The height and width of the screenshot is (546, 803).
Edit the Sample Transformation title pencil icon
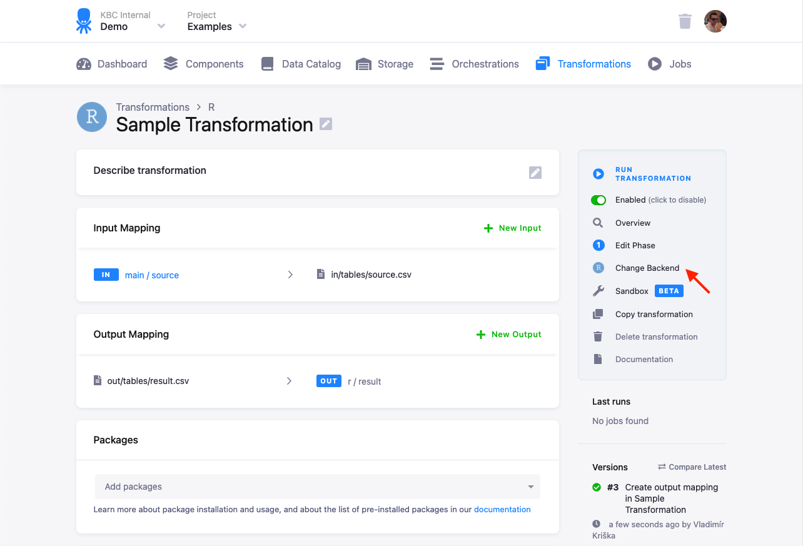[326, 124]
